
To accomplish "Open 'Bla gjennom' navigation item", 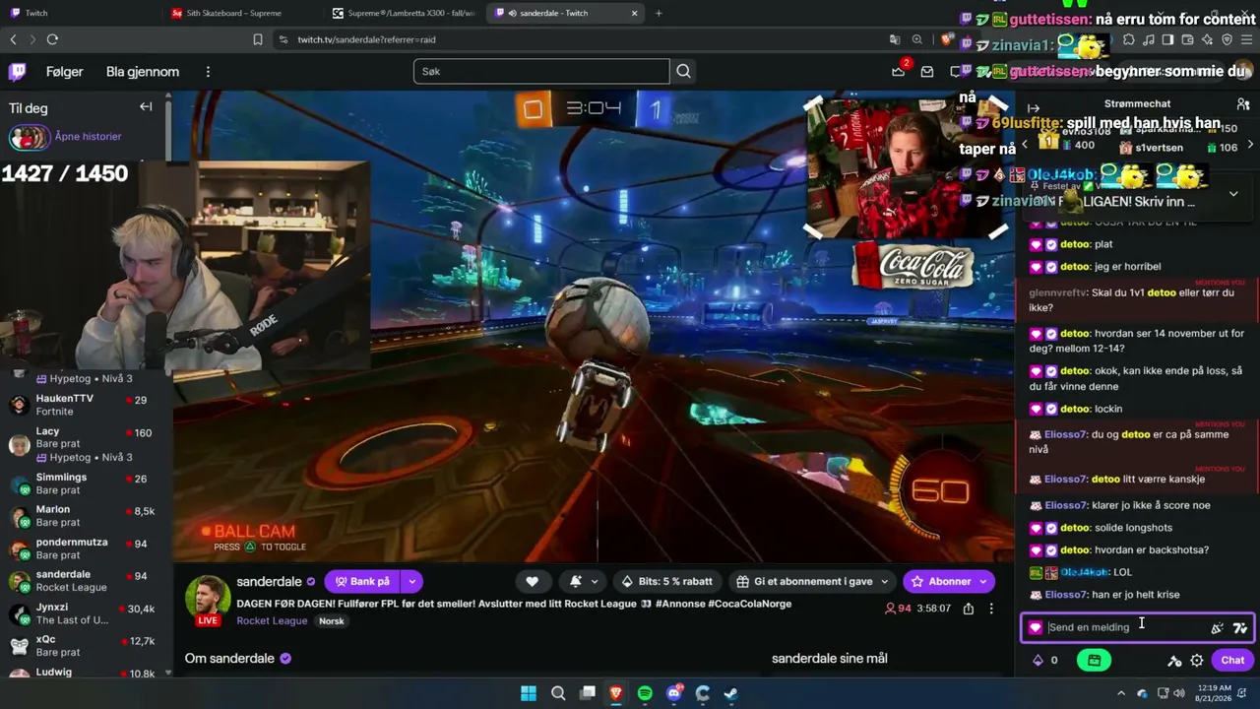I will 143,72.
